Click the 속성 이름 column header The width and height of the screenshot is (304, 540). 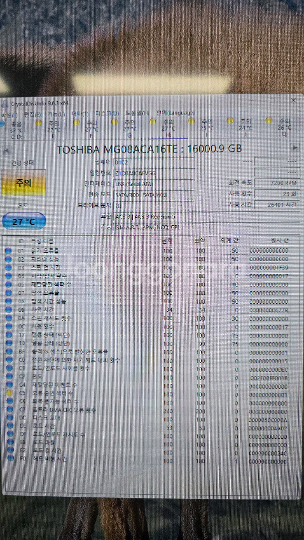tap(42, 241)
